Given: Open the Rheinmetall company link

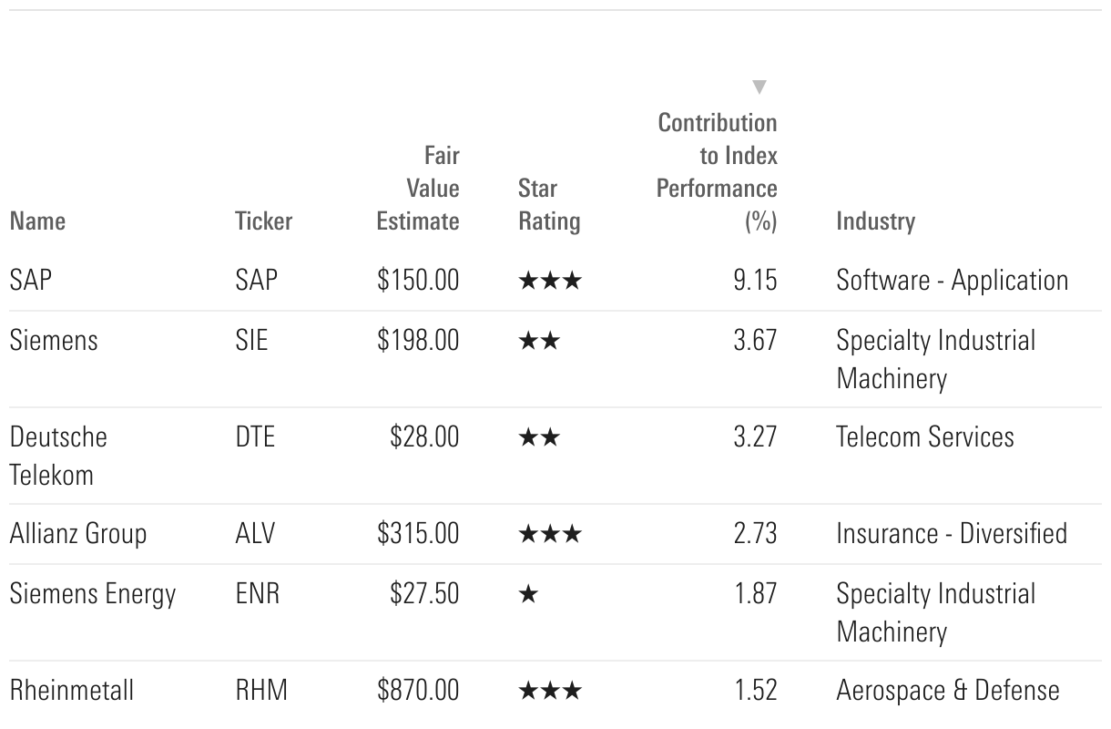Looking at the screenshot, I should [72, 690].
